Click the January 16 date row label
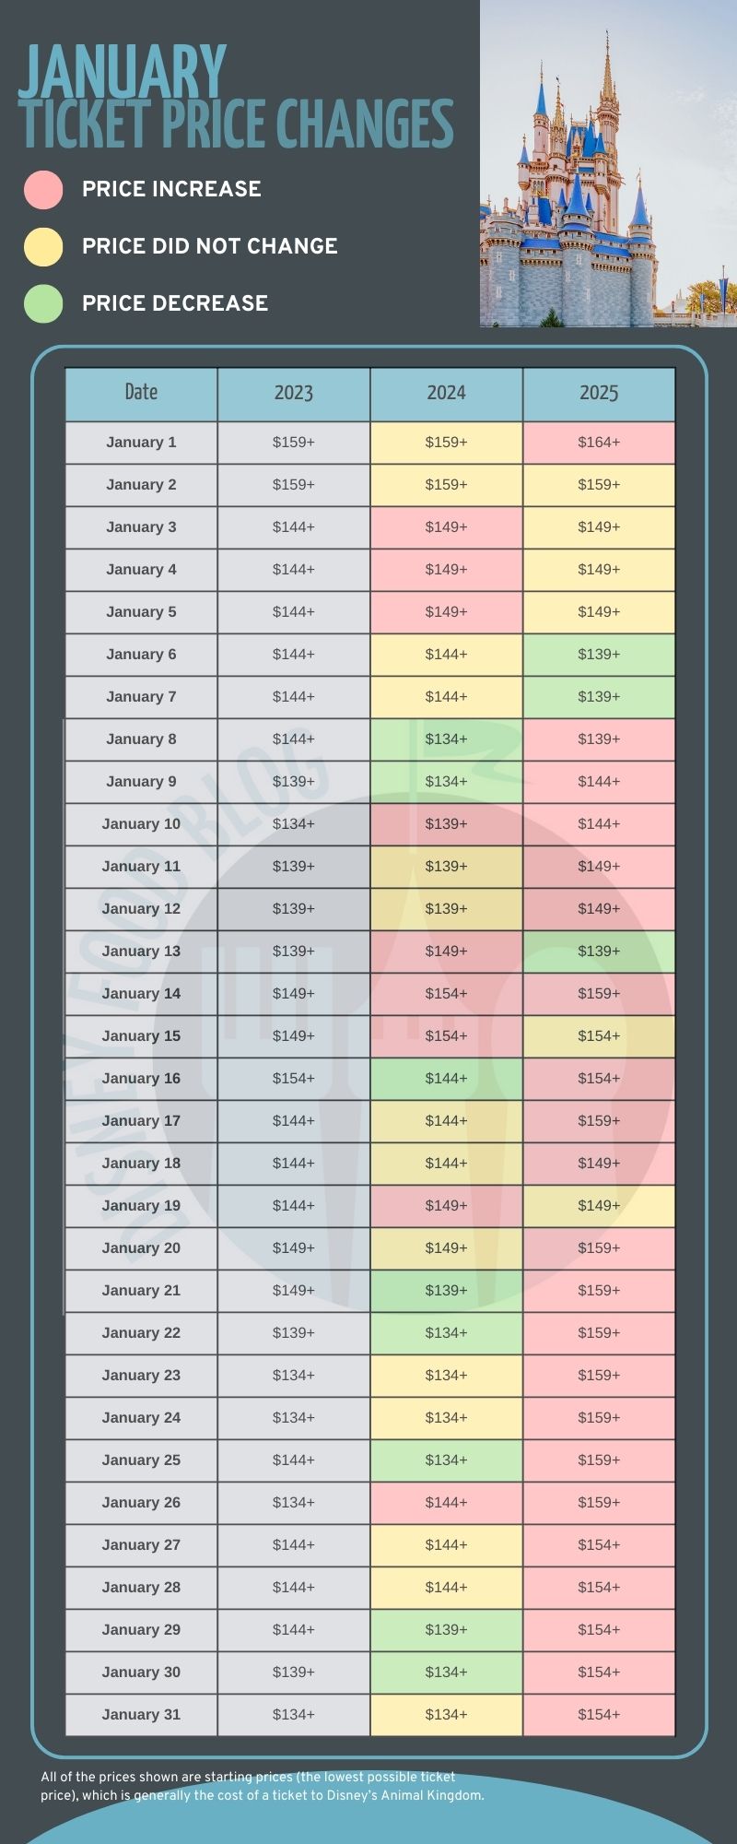The width and height of the screenshot is (737, 1844). [141, 1079]
